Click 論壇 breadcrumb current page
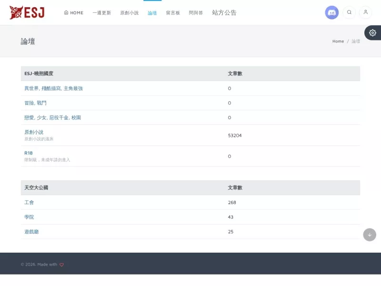Viewport: 381px width, 286px height. (356, 41)
